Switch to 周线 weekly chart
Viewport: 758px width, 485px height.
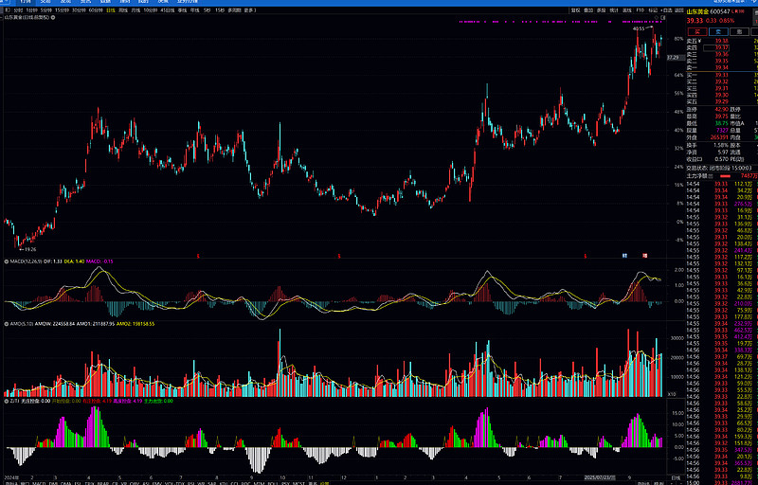pyautogui.click(x=123, y=10)
